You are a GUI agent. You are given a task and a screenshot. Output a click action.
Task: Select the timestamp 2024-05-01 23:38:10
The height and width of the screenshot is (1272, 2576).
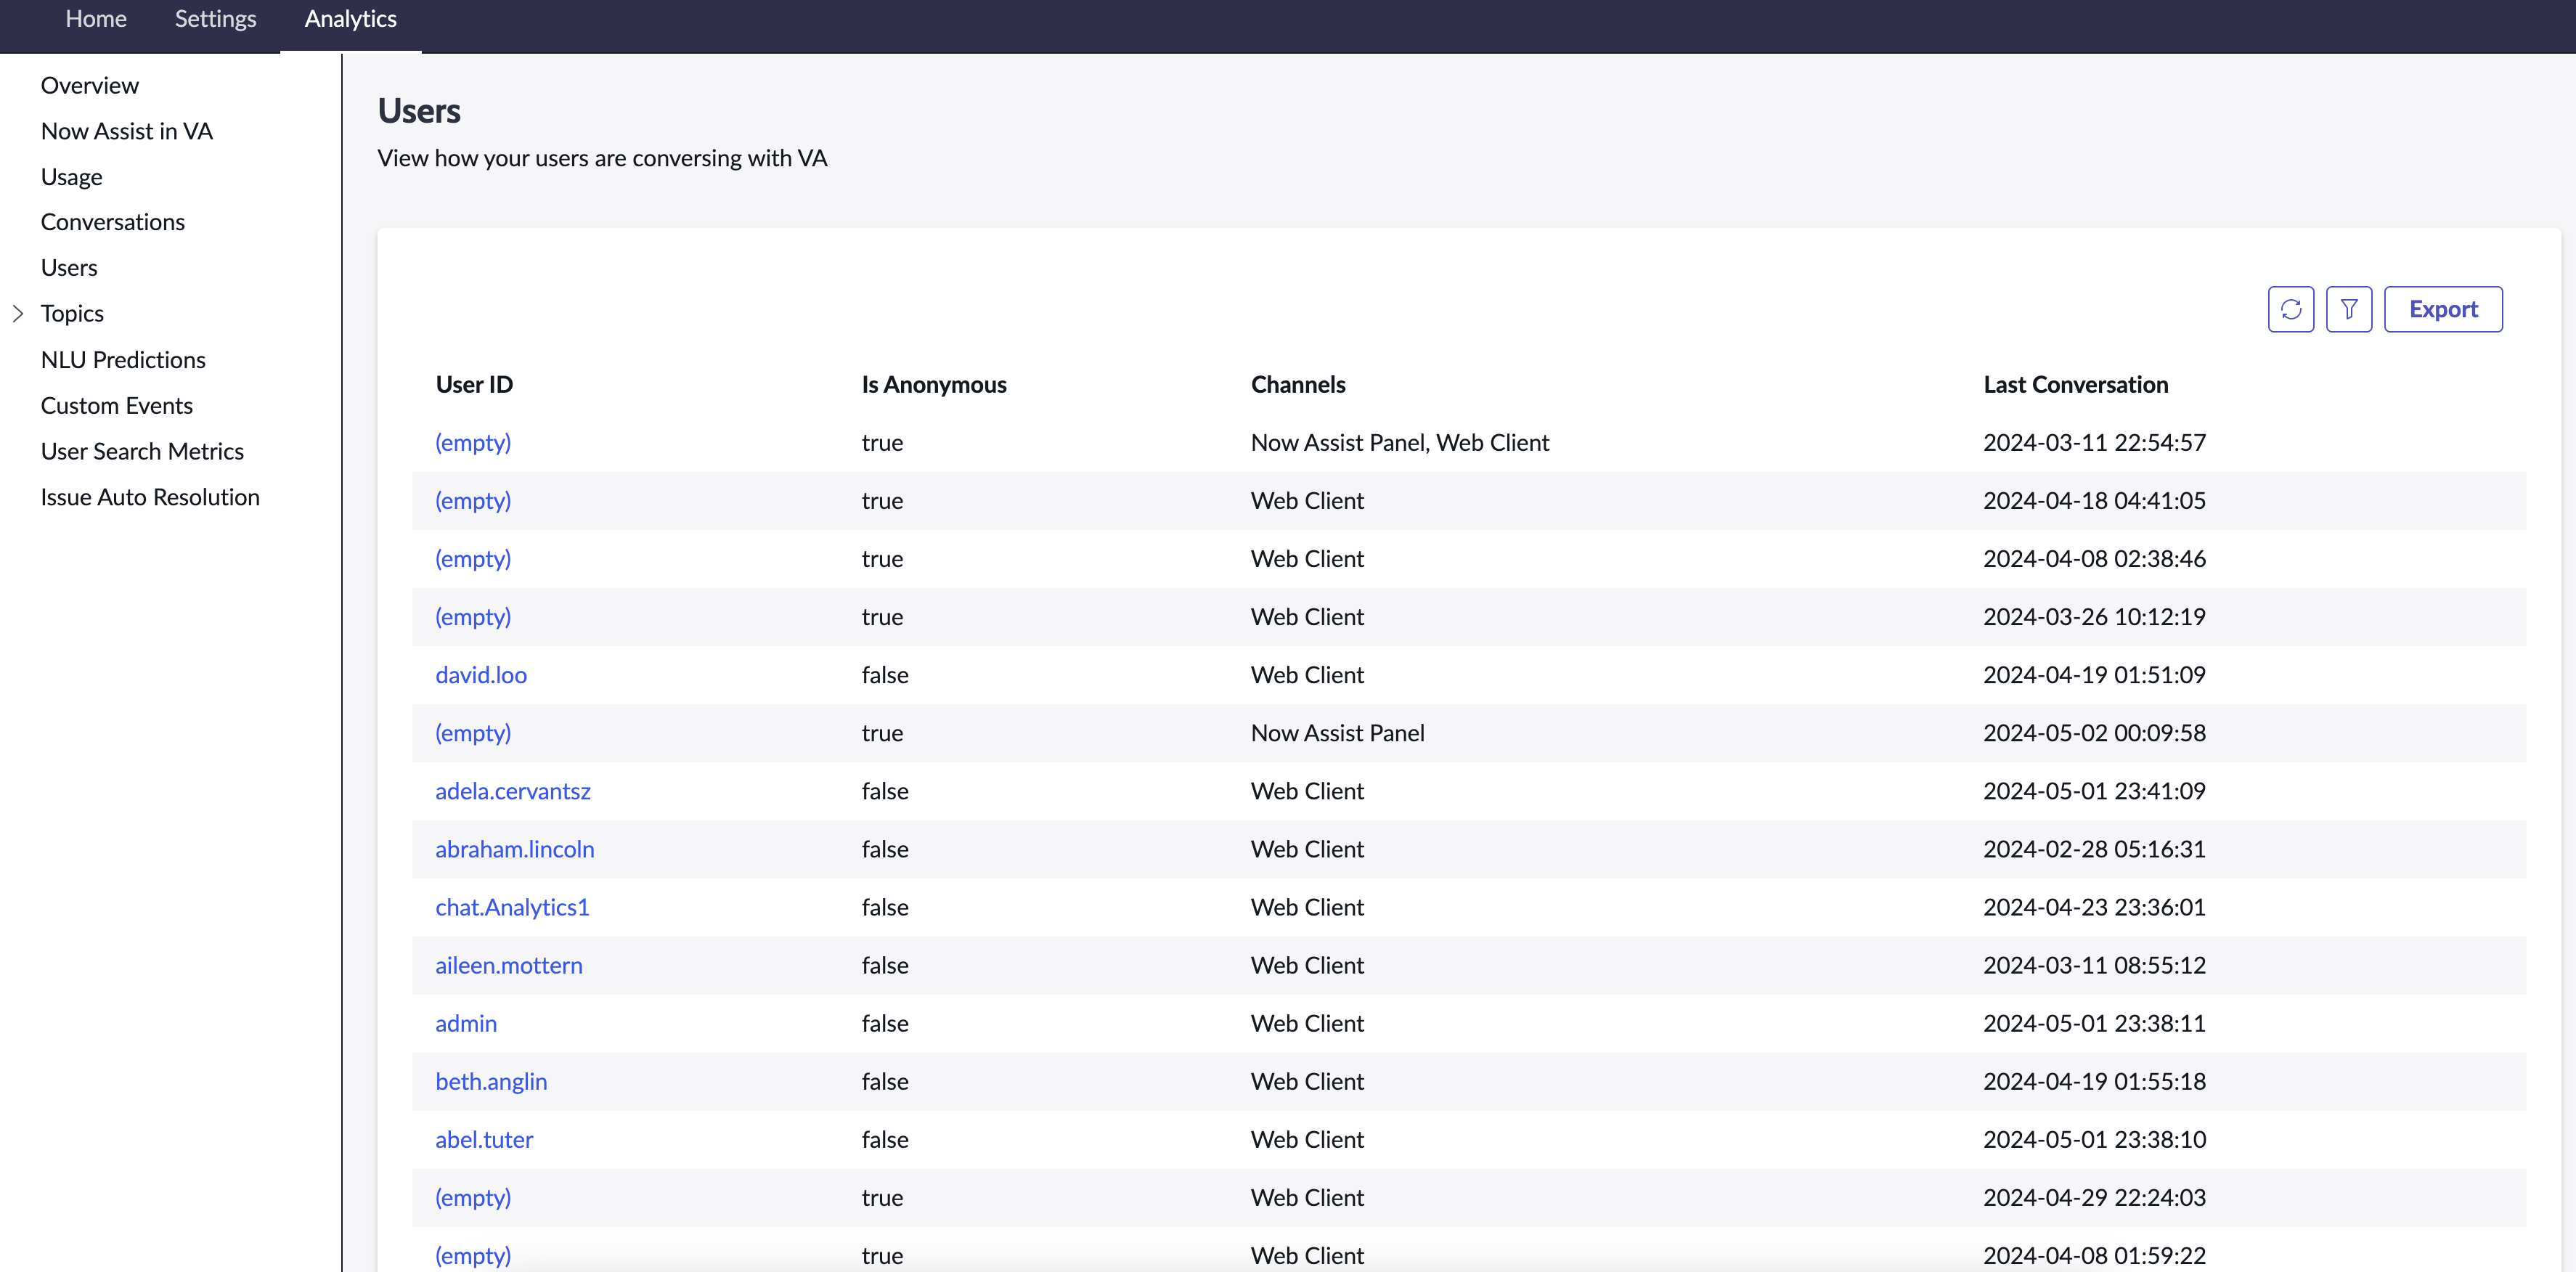coord(2095,1139)
